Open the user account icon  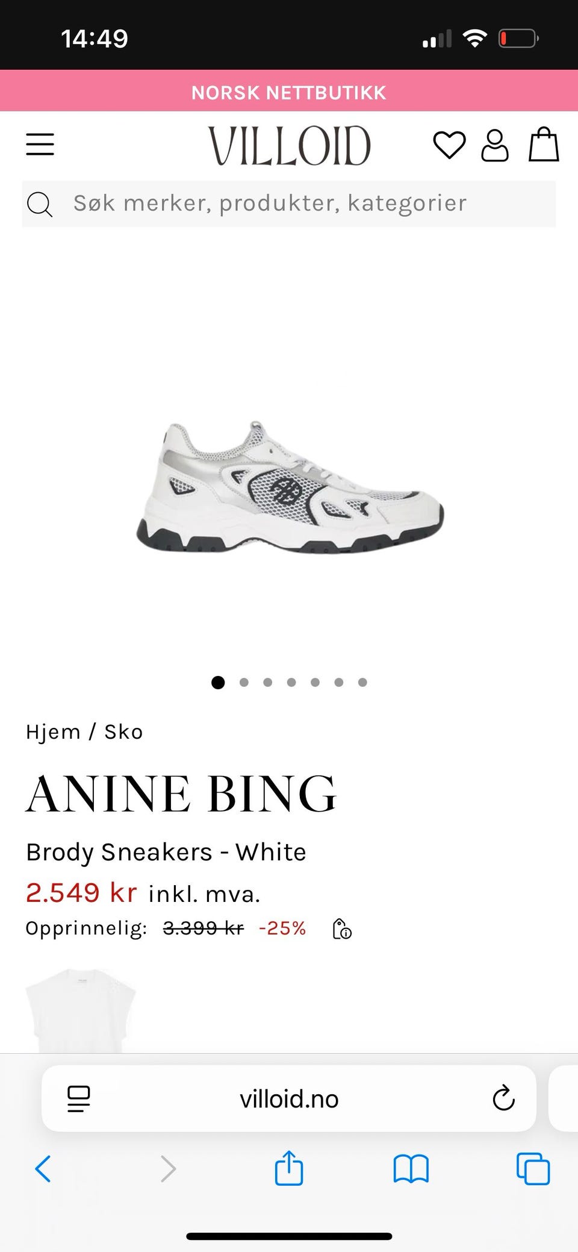tap(495, 145)
